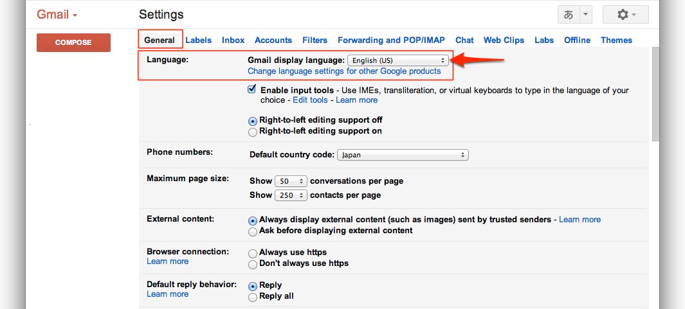Click the Edit tools link

point(310,100)
